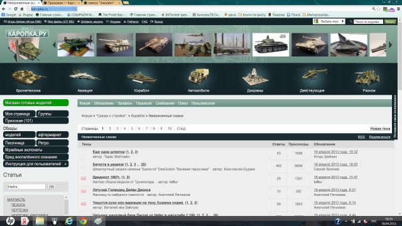Click the site model search field
This screenshot has height=226, width=402.
tap(369, 22)
